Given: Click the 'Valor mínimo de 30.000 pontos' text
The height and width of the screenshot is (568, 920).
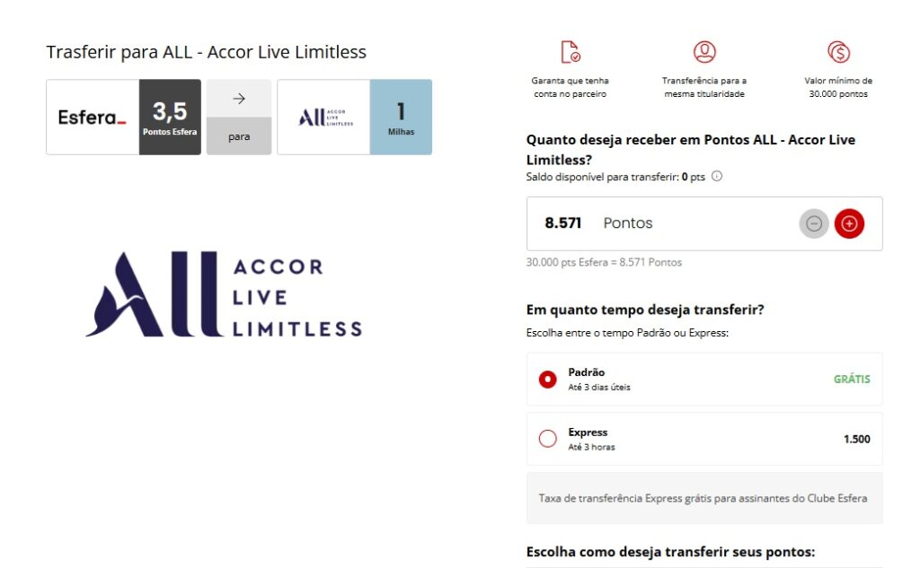Looking at the screenshot, I should click(838, 87).
